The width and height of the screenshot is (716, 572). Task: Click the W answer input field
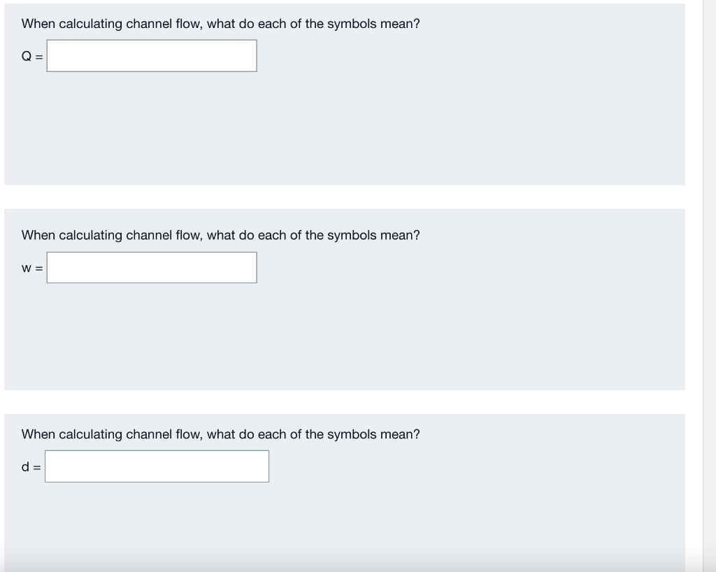pyautogui.click(x=152, y=268)
